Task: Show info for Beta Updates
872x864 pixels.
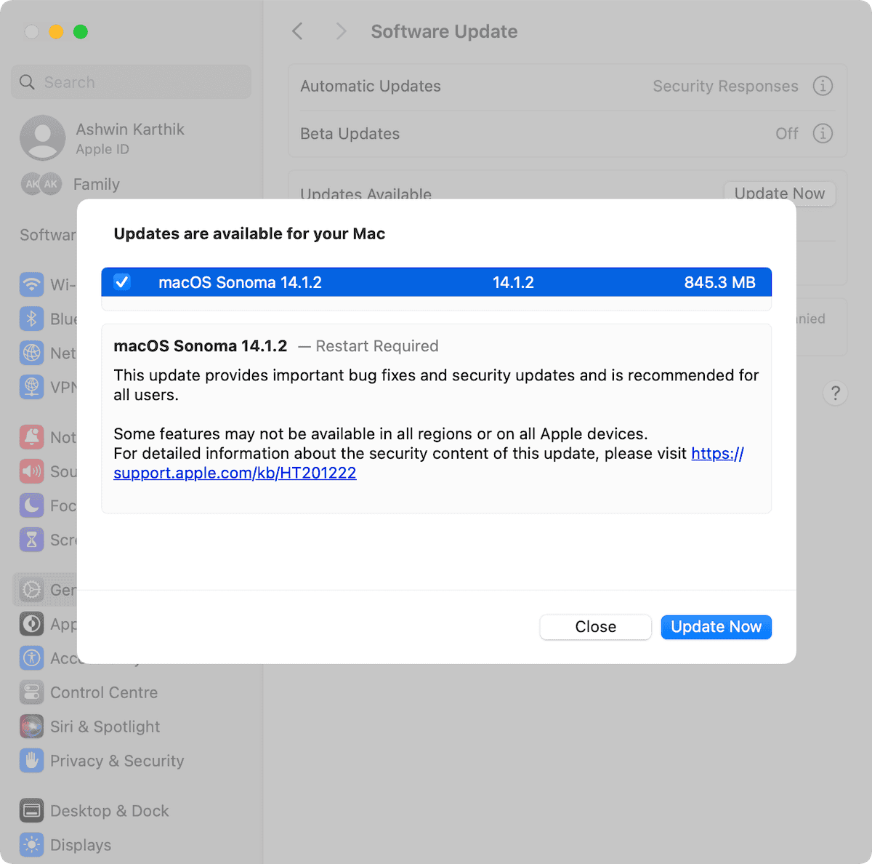Action: [823, 134]
